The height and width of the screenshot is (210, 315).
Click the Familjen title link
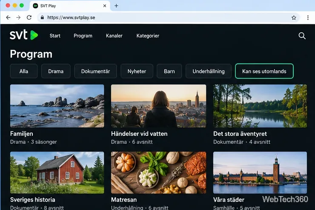tap(21, 134)
